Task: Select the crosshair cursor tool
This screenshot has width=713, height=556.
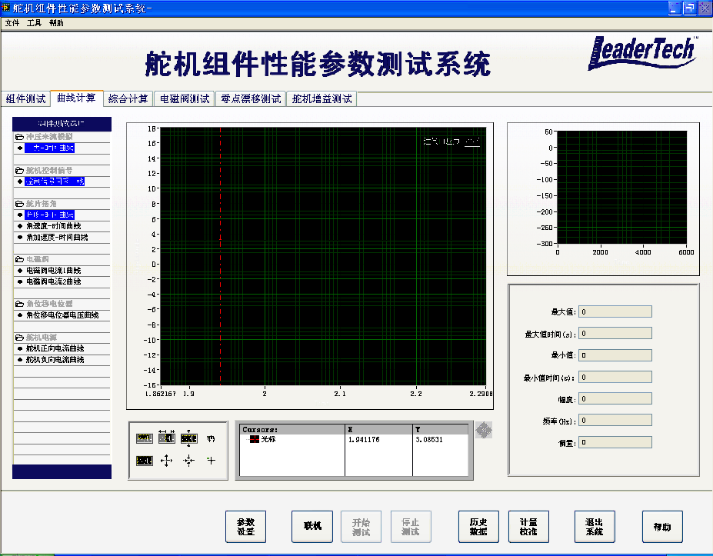Action: pos(211,461)
